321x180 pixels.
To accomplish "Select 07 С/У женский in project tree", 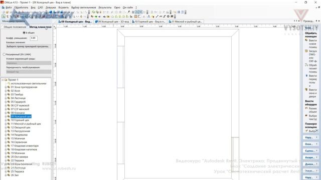I will [20, 109].
